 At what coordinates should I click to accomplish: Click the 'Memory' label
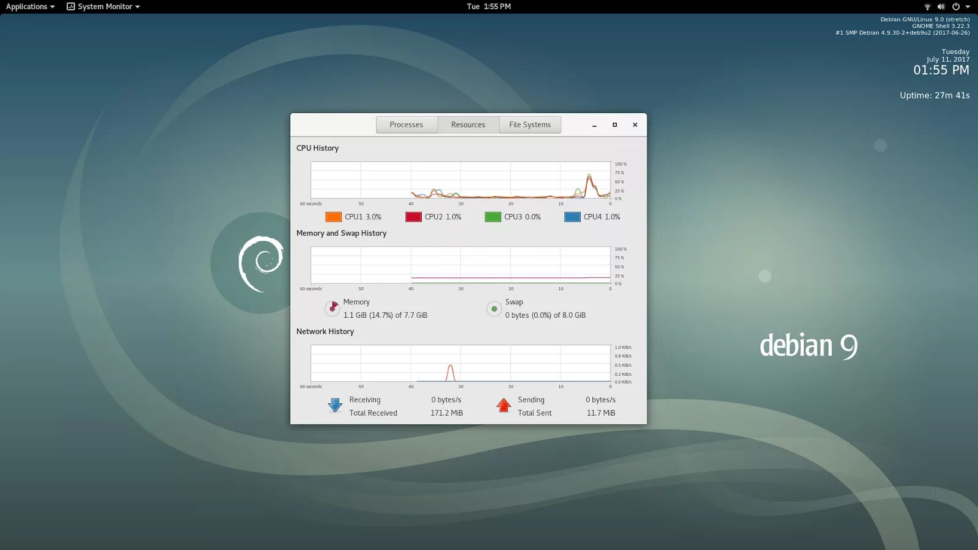pyautogui.click(x=356, y=302)
